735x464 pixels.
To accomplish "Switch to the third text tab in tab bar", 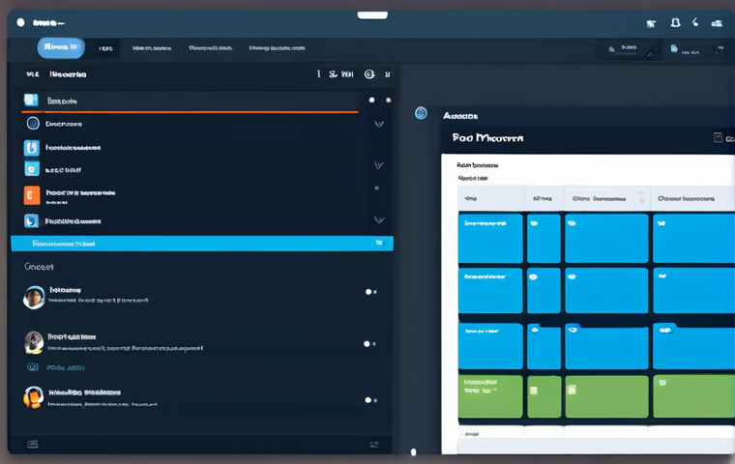I will point(210,47).
